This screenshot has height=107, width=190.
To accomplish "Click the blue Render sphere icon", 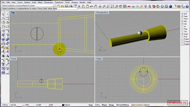I will pyautogui.click(x=171, y=6).
